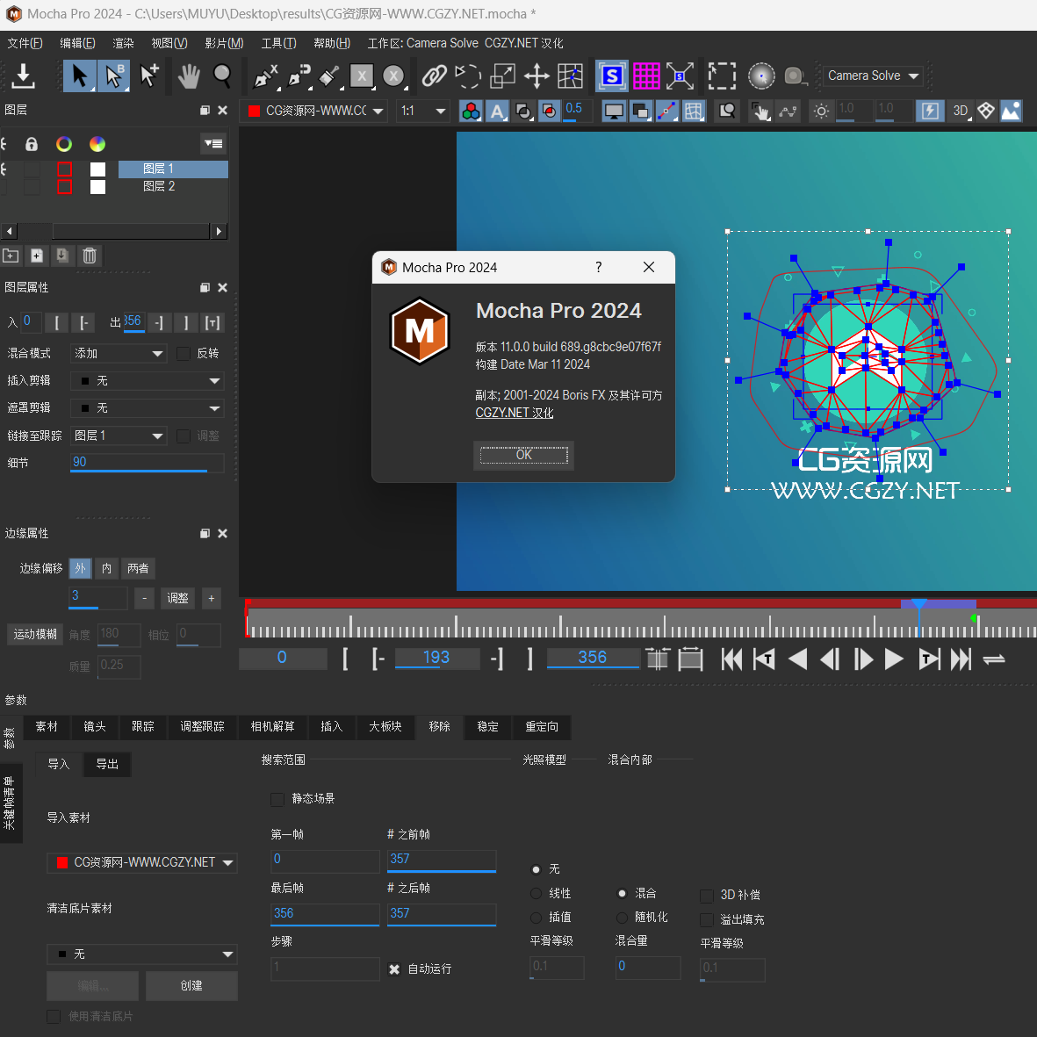Switch to the 稳定 tab
The image size is (1037, 1037).
pos(487,727)
